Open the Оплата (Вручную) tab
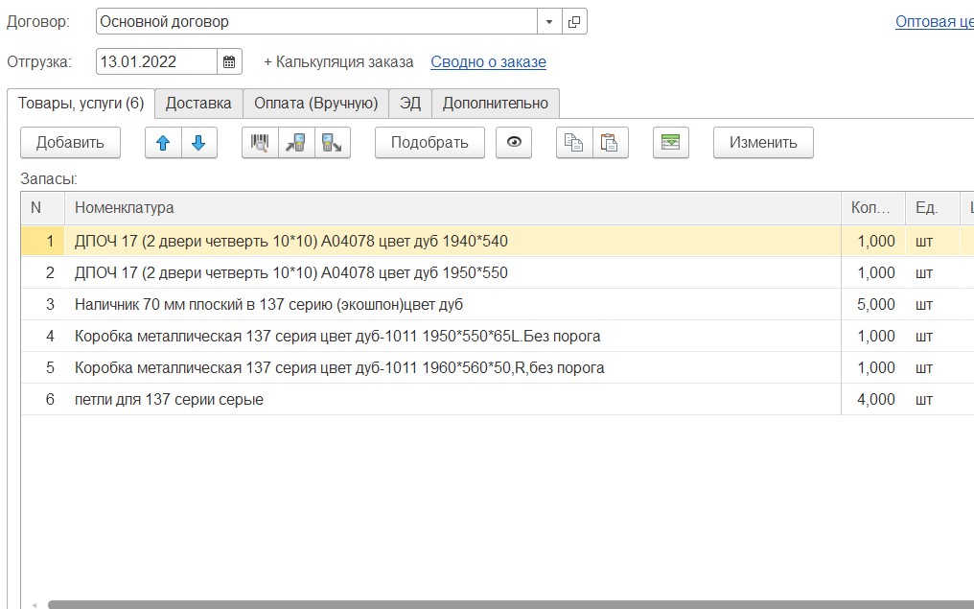 coord(315,104)
